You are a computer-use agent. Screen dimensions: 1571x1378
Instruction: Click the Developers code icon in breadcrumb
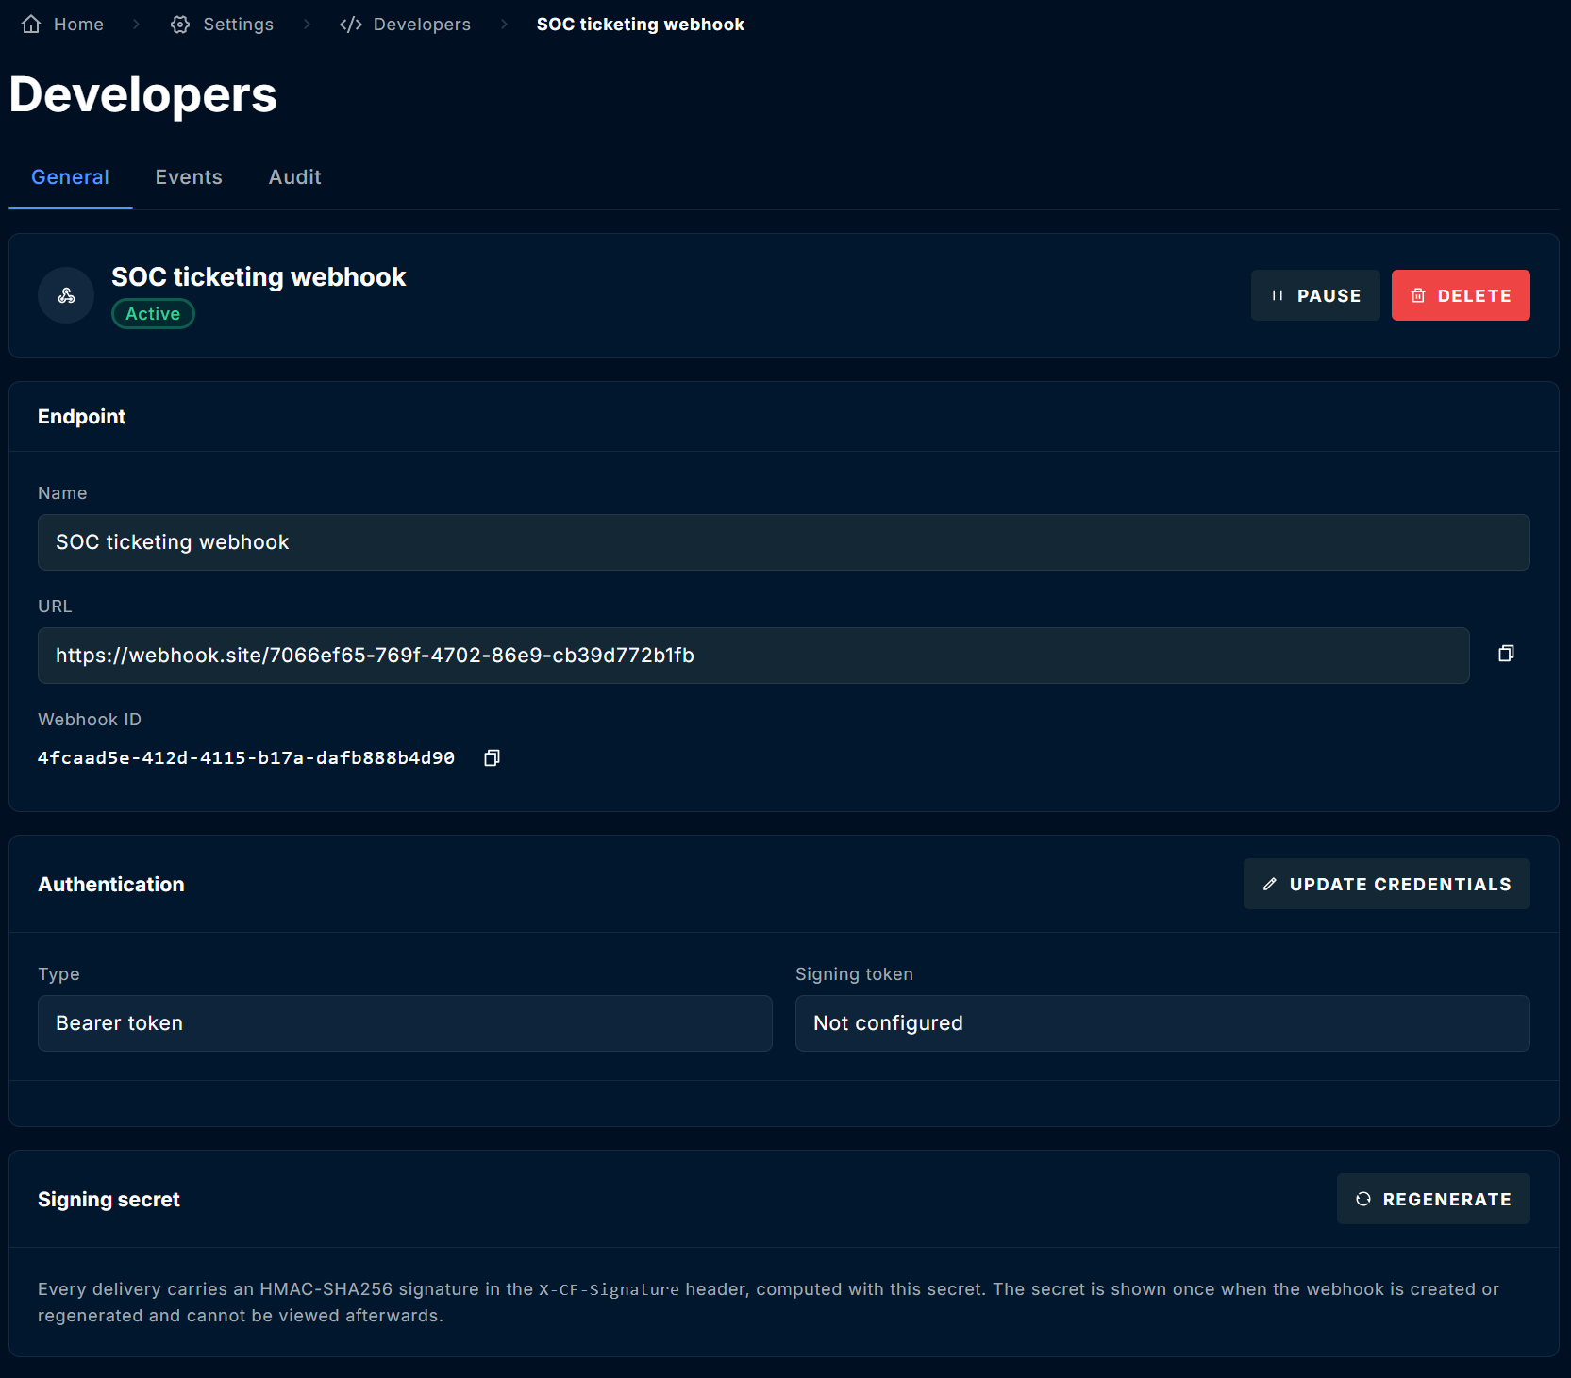click(x=351, y=25)
